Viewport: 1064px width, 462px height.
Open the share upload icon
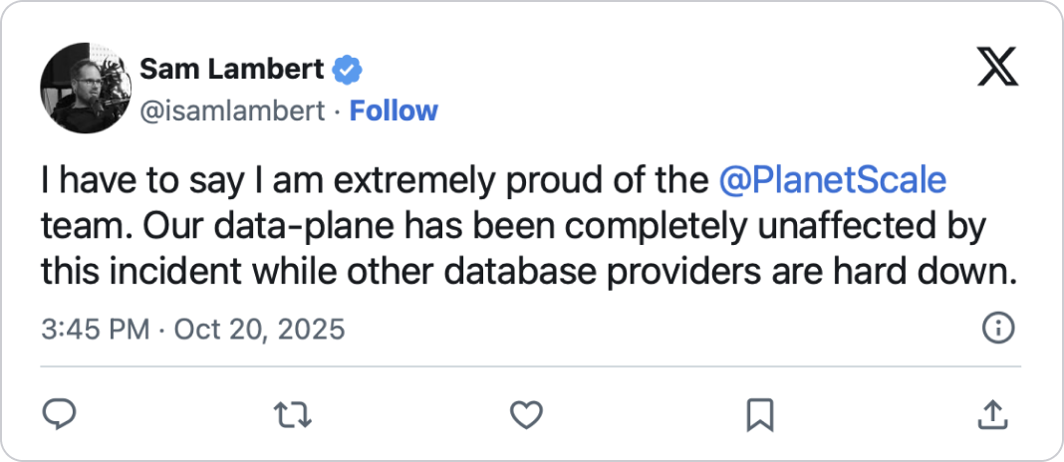coord(992,412)
